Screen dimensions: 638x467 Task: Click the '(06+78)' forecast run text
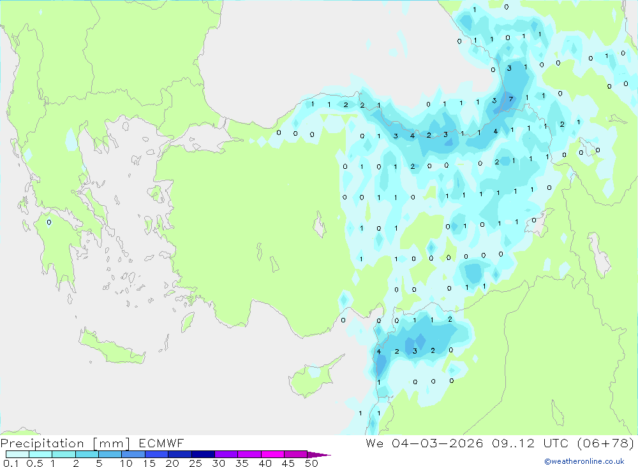pos(605,443)
